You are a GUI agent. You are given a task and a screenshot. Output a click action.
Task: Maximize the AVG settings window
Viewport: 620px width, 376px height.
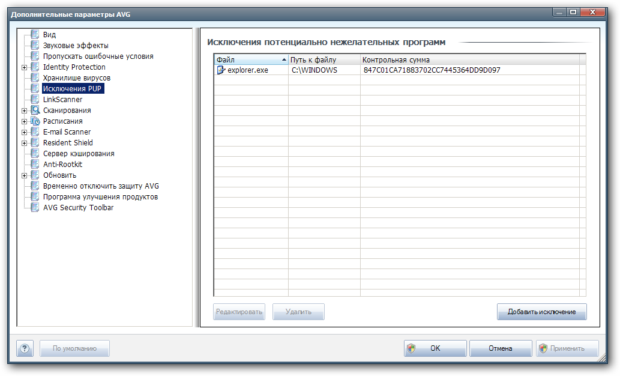573,12
